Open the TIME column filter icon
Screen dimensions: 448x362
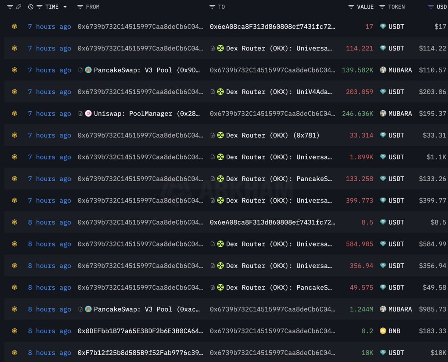(39, 7)
